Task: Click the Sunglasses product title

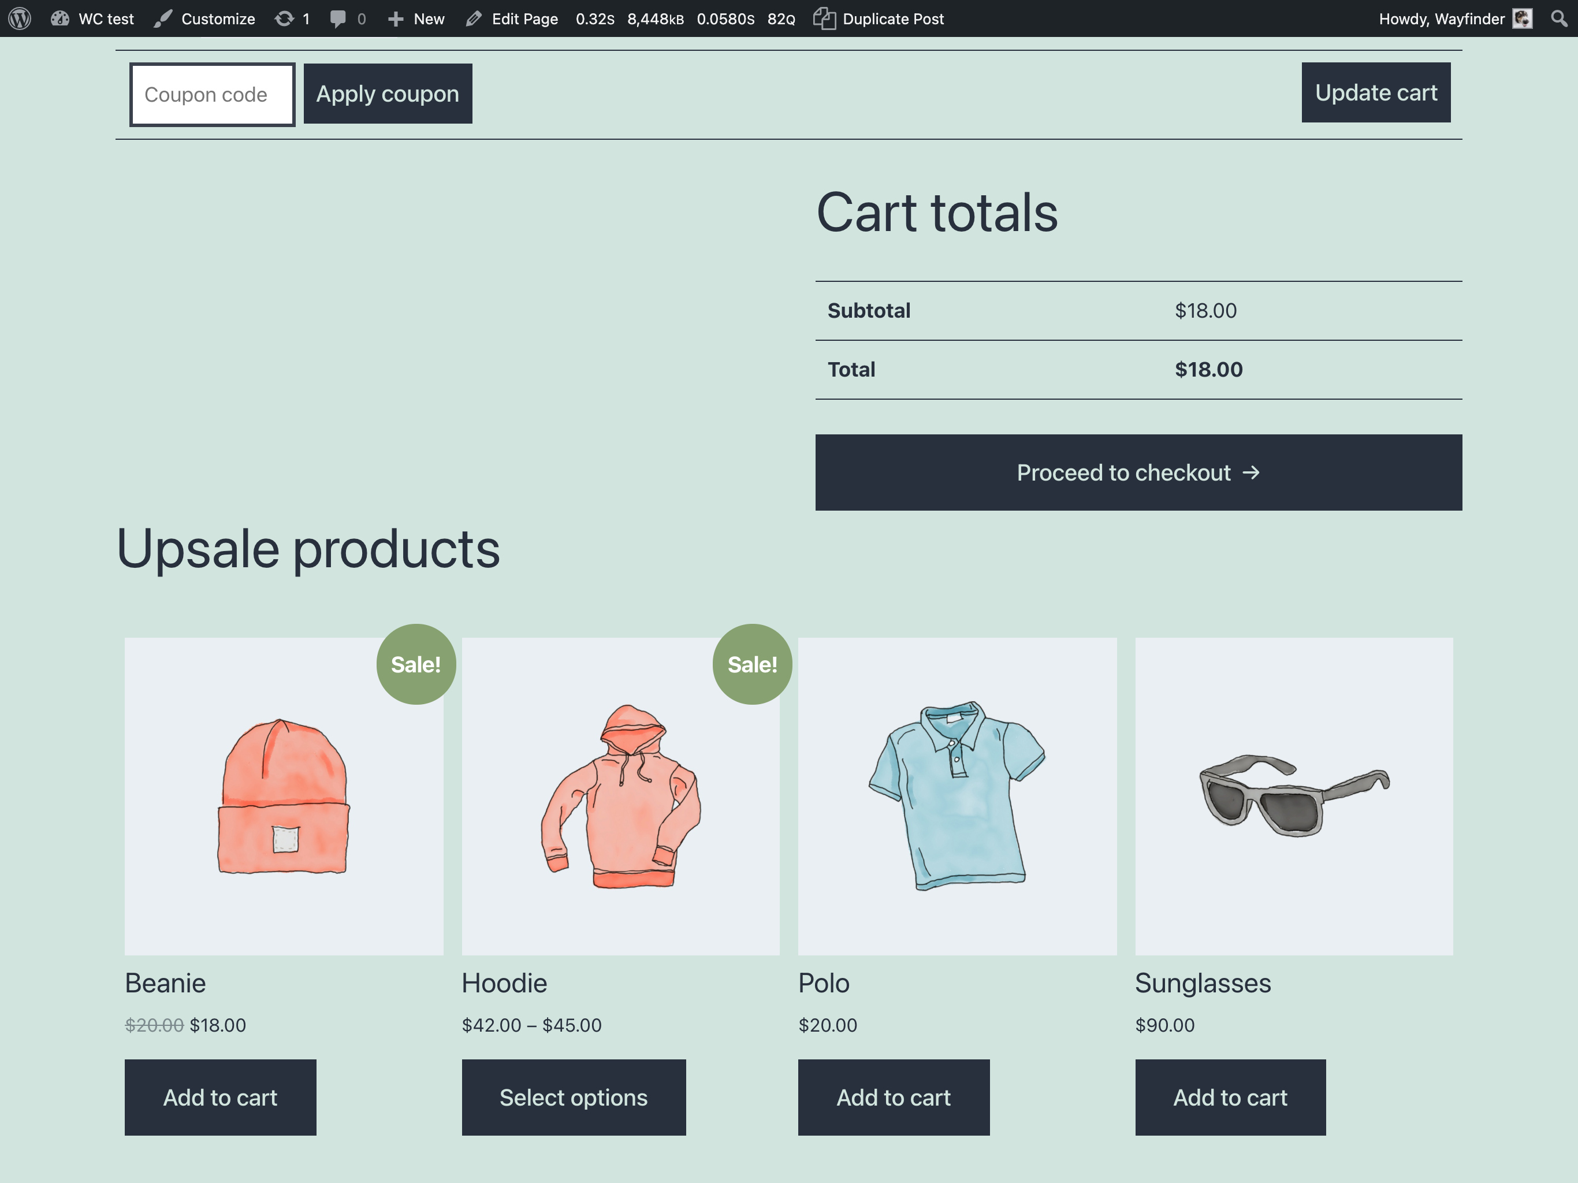Action: (1203, 983)
